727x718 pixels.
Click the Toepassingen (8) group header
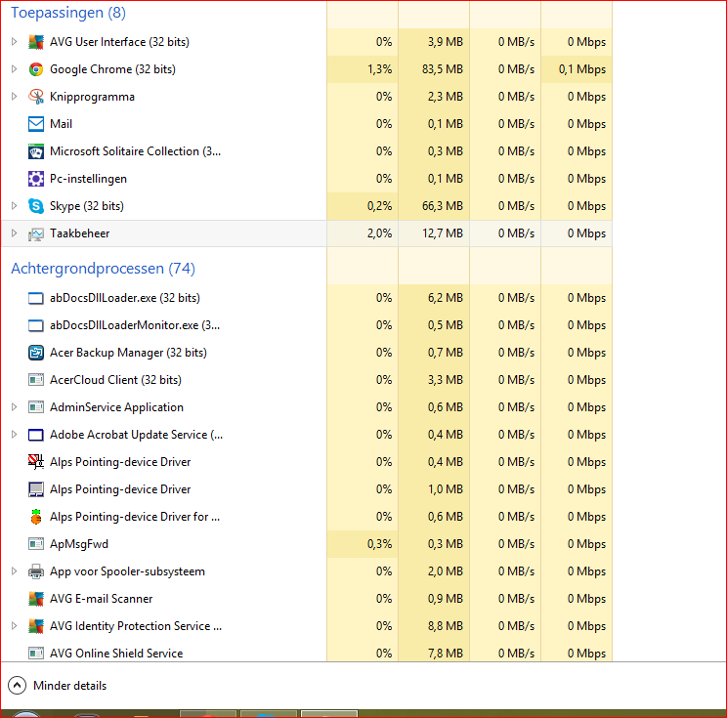(68, 13)
